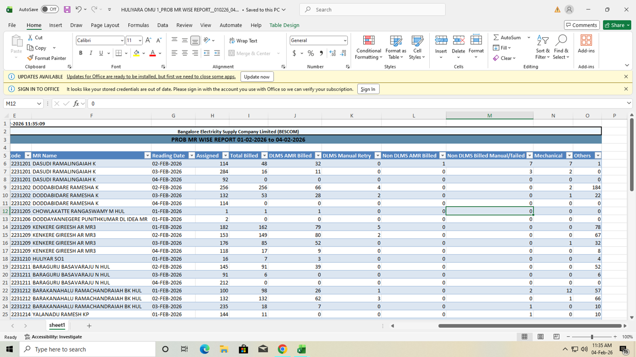Switch to Page Layout view in status bar
This screenshot has width=636, height=357.
click(x=541, y=337)
